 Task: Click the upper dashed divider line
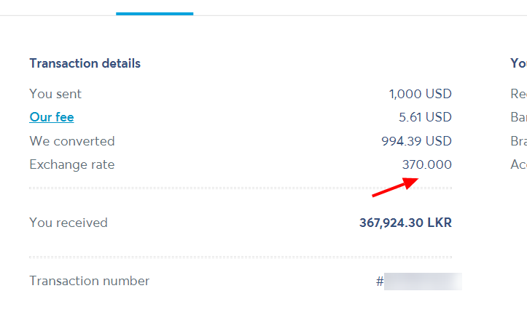coord(241,188)
